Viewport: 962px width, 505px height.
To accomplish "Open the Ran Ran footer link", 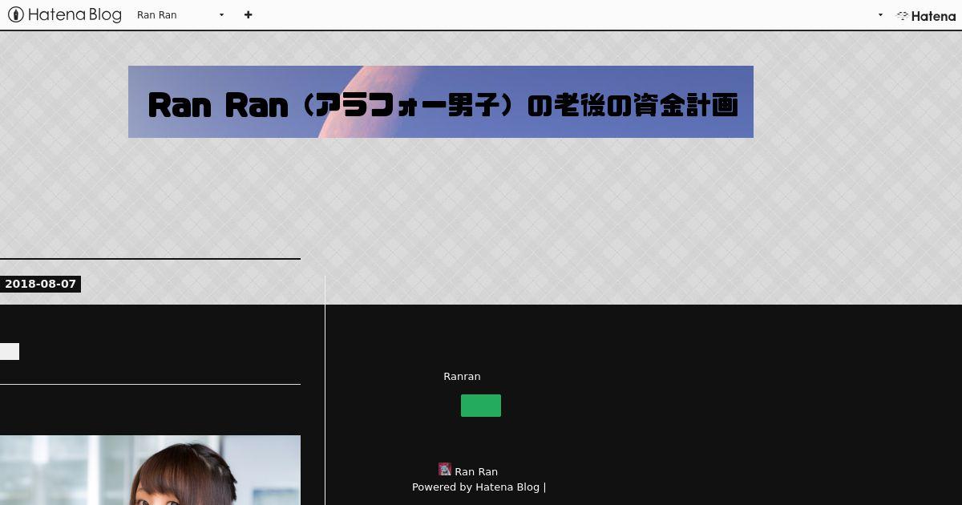I will (x=476, y=472).
